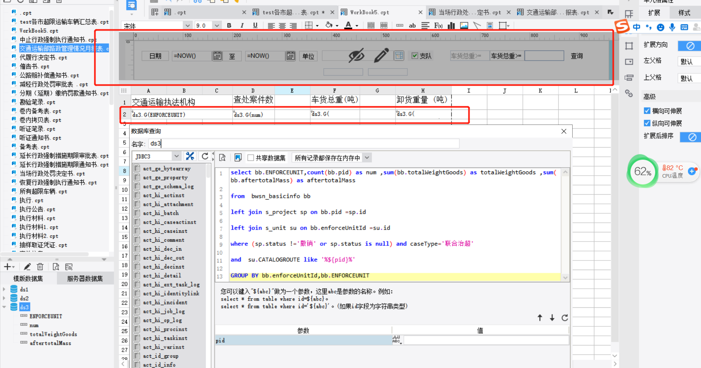Screen dimensions: 701x368
Task: Switch to the 服务器数据集 tab
Action: point(85,279)
